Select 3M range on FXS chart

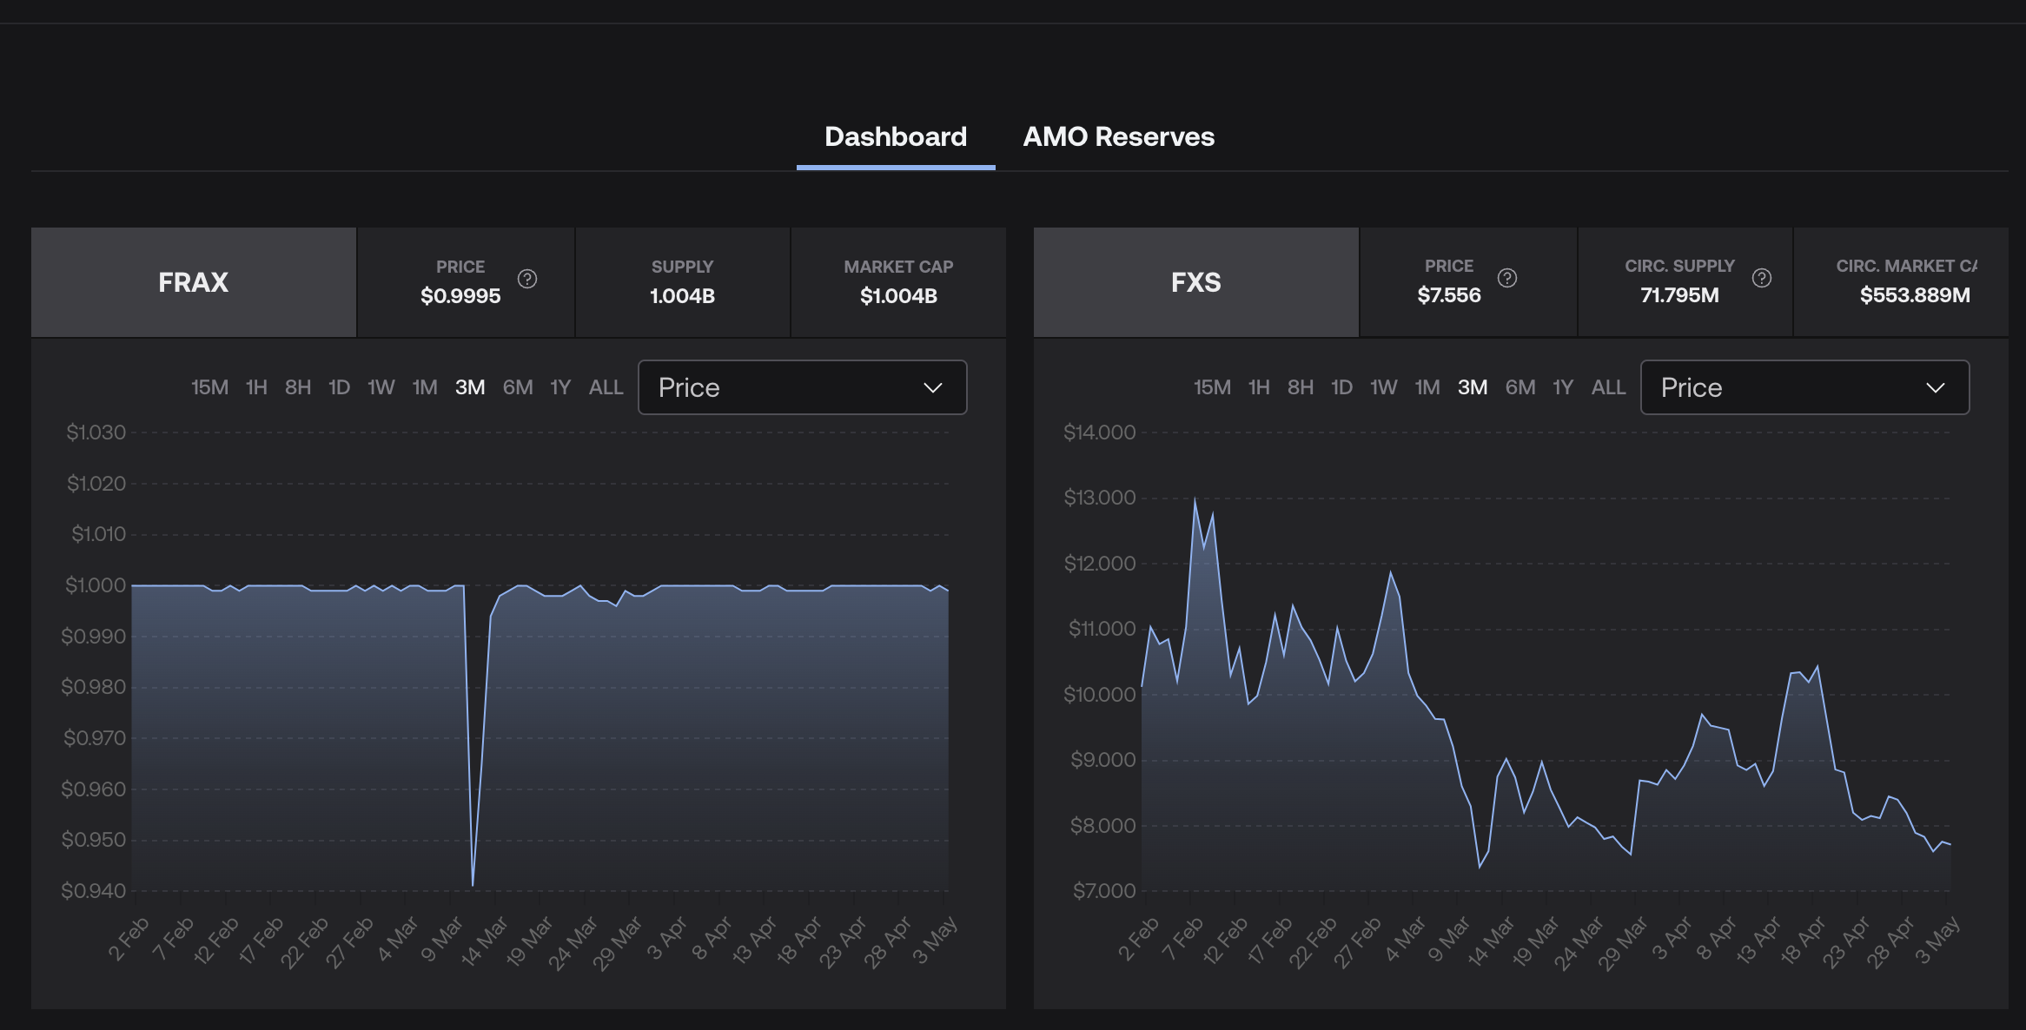tap(1473, 387)
